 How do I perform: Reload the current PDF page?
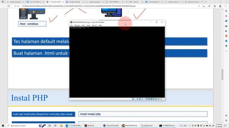pos(9,6)
